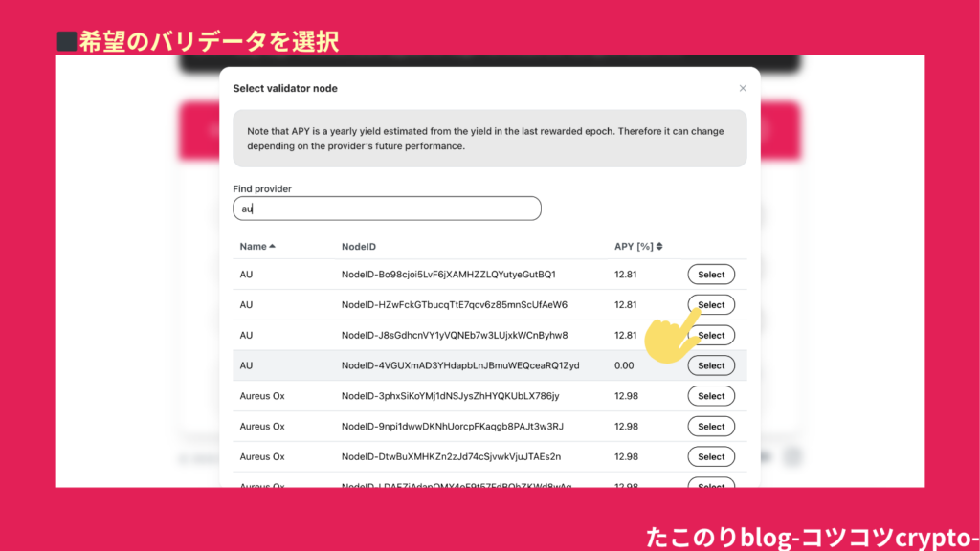Close the Select validator node dialog
Image resolution: width=980 pixels, height=551 pixels.
pyautogui.click(x=743, y=88)
